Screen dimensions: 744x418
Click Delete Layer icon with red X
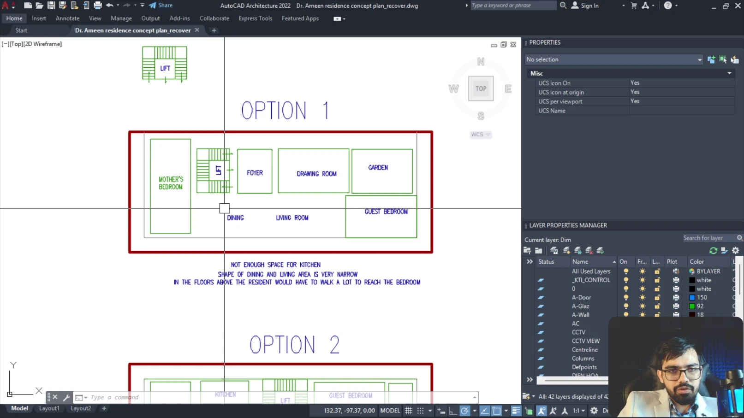589,251
